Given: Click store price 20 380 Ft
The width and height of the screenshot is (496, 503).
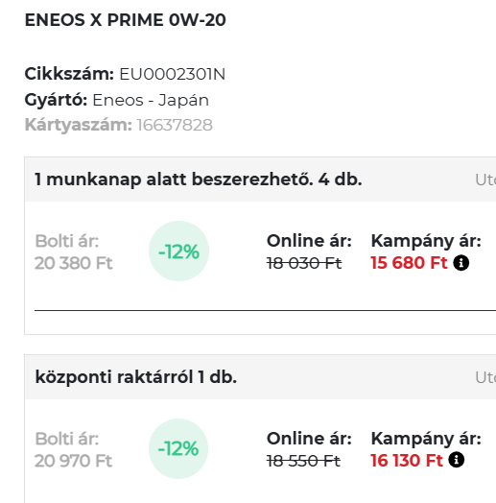Looking at the screenshot, I should click(x=74, y=263).
